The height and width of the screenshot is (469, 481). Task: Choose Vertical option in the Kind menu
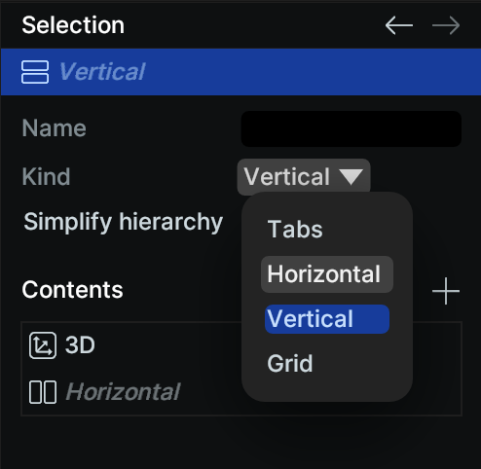pyautogui.click(x=327, y=319)
